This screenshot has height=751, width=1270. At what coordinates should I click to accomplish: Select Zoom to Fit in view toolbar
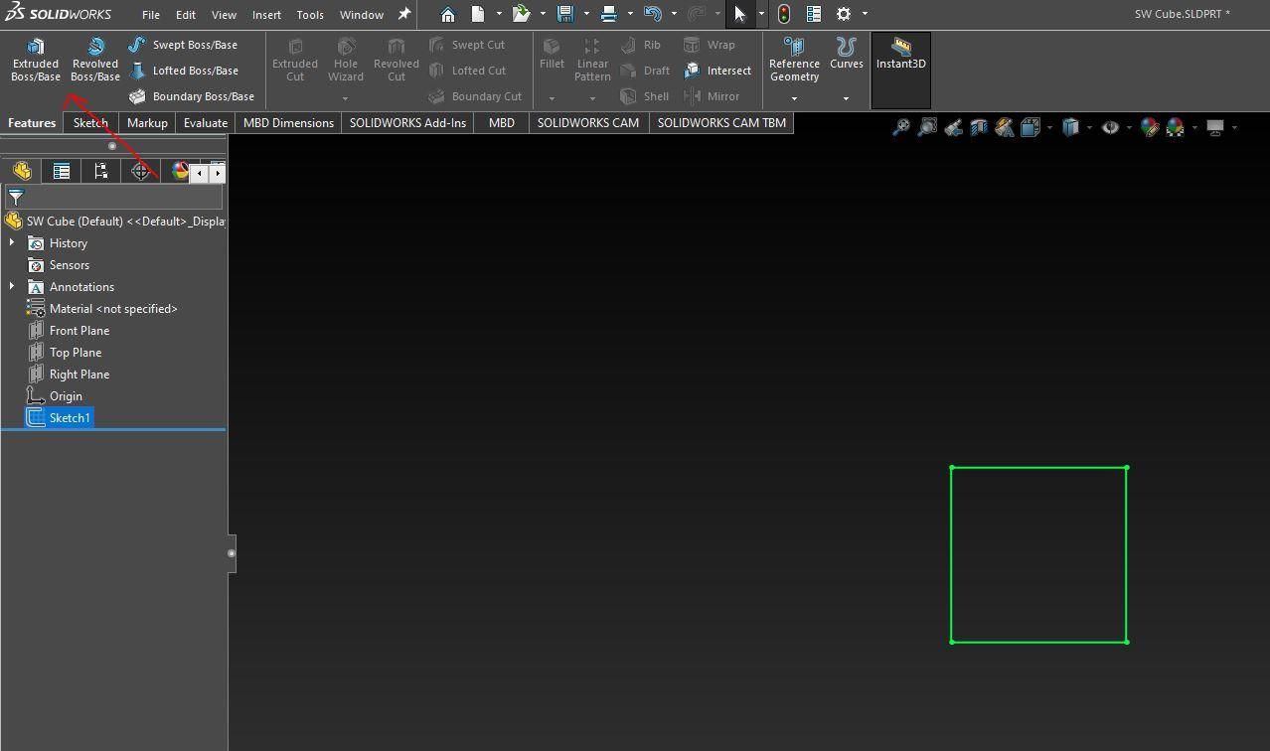click(902, 127)
